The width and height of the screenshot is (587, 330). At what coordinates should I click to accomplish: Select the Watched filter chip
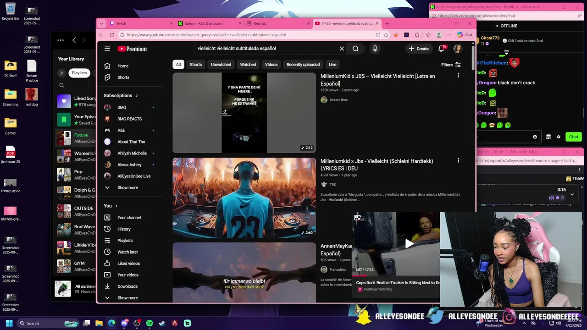point(248,65)
